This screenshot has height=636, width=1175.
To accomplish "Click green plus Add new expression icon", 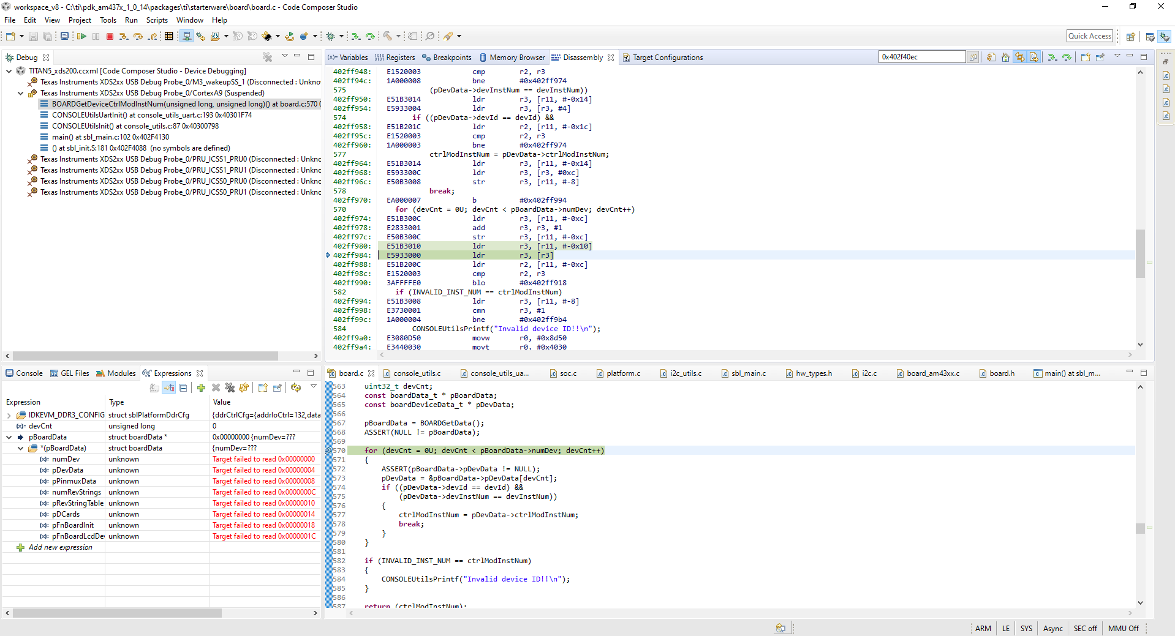I will 201,387.
